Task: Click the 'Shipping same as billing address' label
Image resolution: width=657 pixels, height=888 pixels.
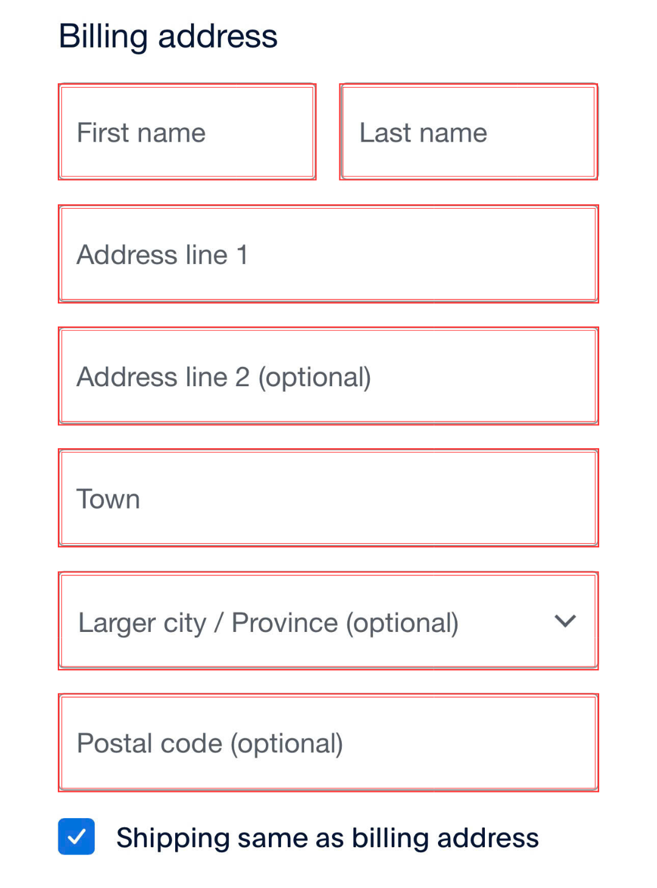Action: coord(327,838)
